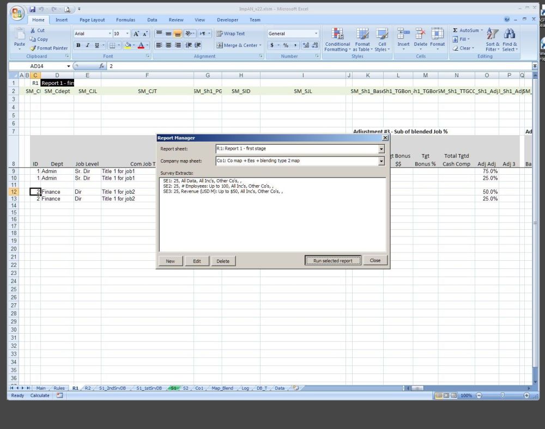The image size is (545, 429).
Task: Select the SE2 survey extract entry
Action: (218, 186)
